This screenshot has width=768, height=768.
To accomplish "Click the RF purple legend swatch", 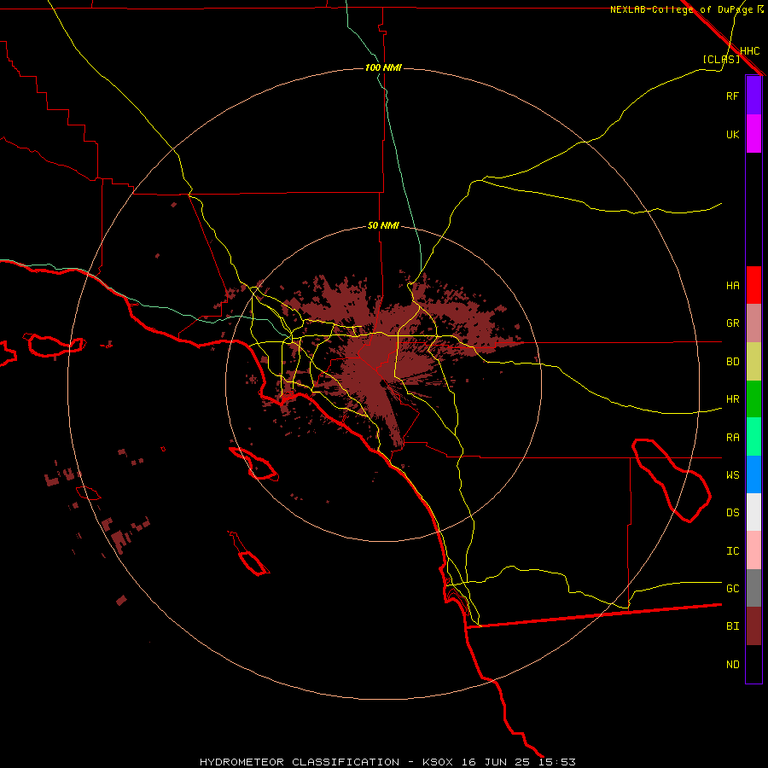I will [753, 96].
